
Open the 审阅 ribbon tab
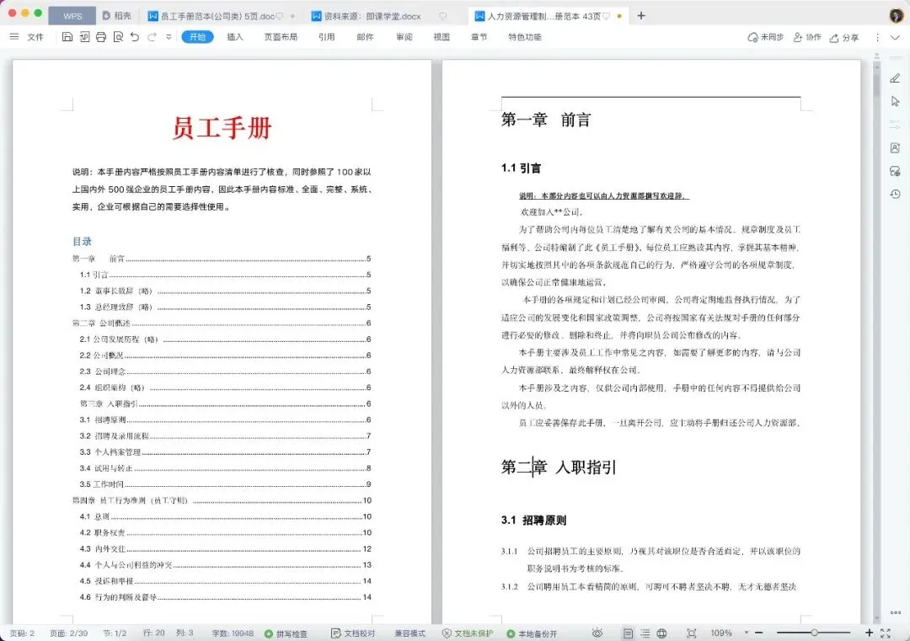click(x=404, y=37)
